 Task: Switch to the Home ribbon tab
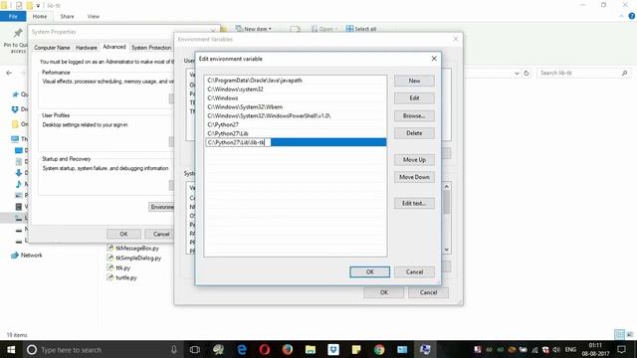[x=40, y=16]
